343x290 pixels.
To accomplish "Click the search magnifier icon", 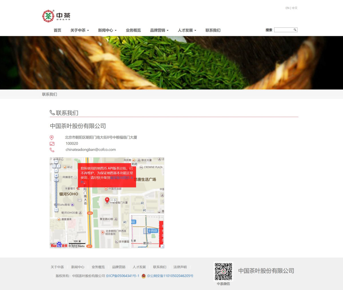I will coord(295,30).
